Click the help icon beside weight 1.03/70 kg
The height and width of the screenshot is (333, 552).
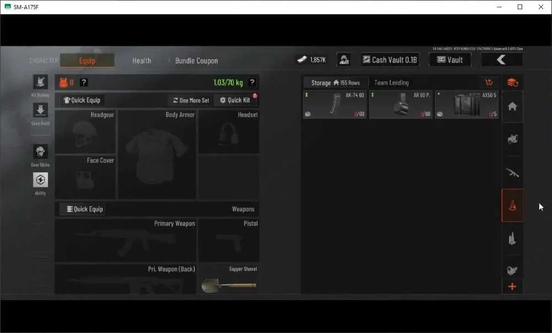pyautogui.click(x=252, y=82)
